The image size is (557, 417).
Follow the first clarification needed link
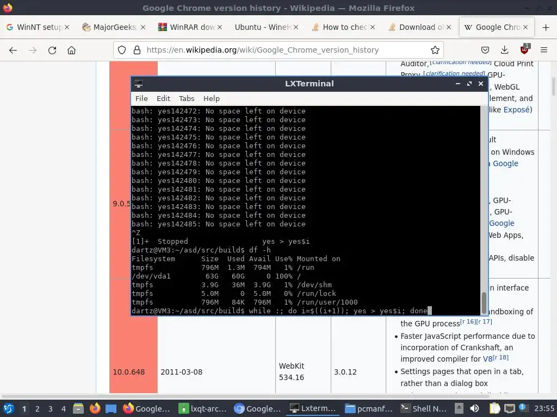coord(461,62)
